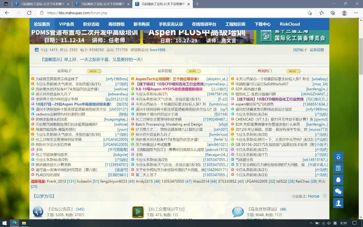Click the site lock icon in address bar
Image resolution: width=363 pixels, height=227 pixels.
click(42, 13)
